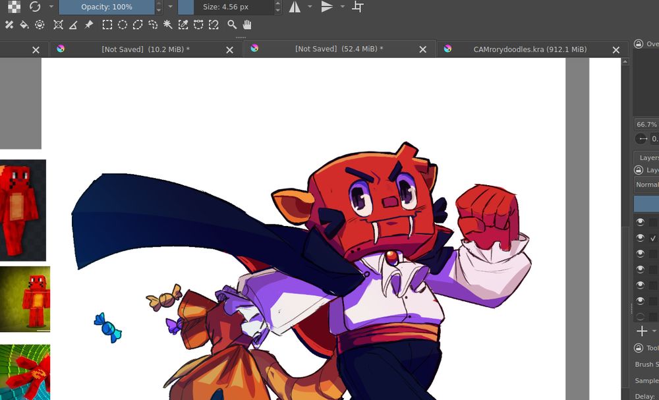Open dropdown after the Opacity slider
Viewport: 659px width, 400px height.
point(170,7)
